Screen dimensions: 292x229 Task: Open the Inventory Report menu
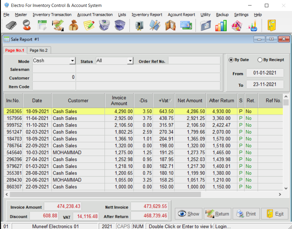click(147, 15)
